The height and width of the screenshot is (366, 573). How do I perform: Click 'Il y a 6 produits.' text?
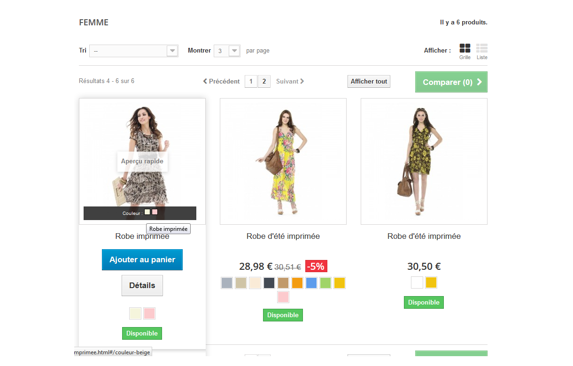pos(464,22)
